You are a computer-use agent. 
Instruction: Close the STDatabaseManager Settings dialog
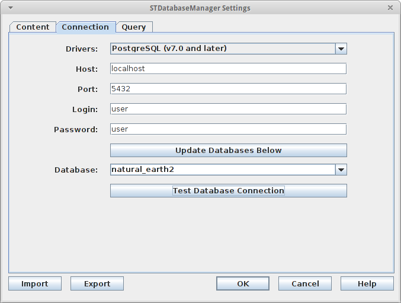point(390,8)
